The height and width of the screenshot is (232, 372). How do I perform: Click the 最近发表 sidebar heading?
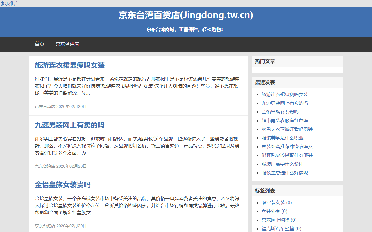click(x=265, y=82)
